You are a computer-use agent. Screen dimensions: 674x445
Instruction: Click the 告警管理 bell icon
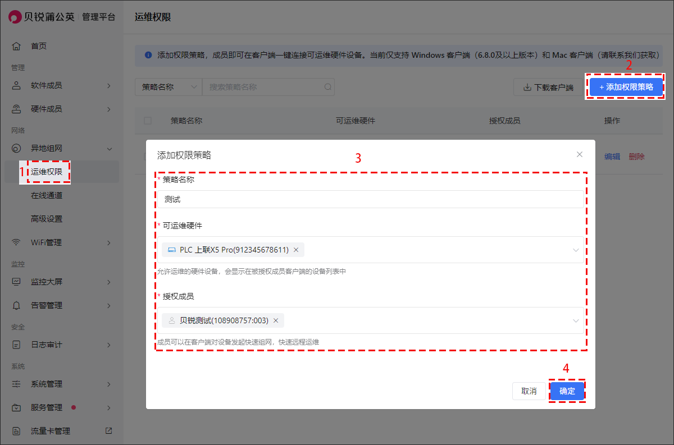click(16, 305)
